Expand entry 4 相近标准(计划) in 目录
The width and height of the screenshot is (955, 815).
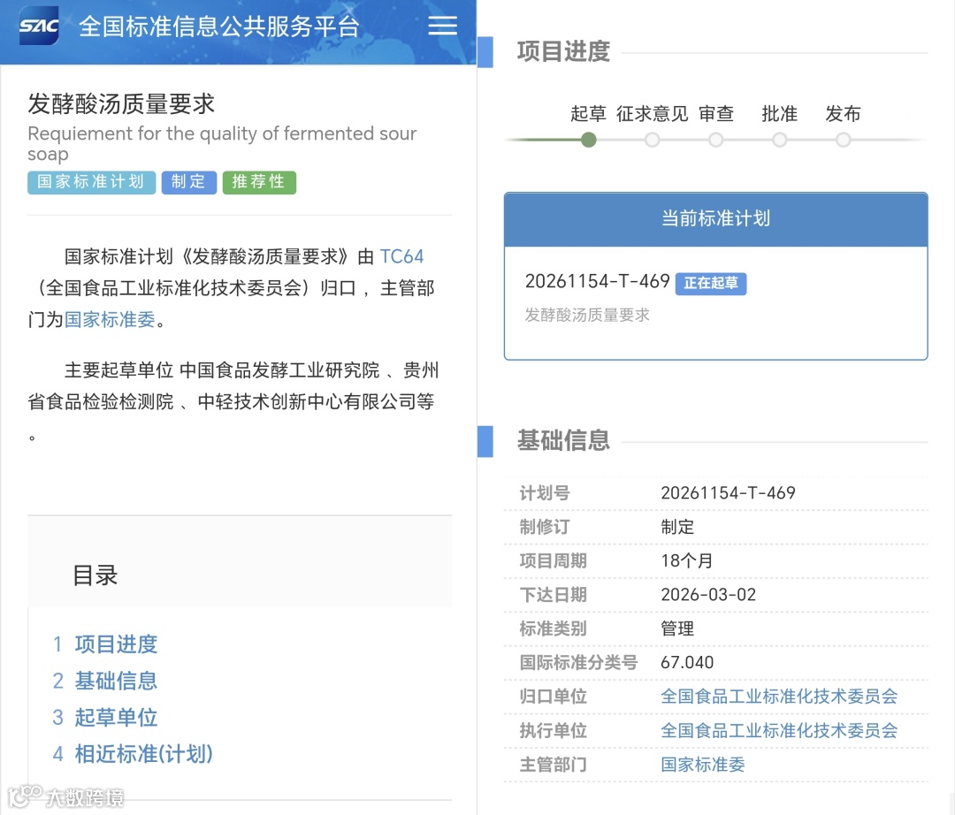coord(133,755)
